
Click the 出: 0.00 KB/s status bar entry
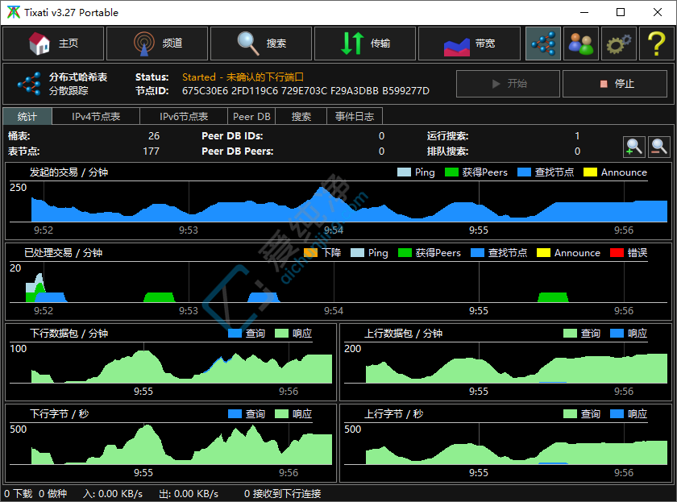[x=189, y=493]
